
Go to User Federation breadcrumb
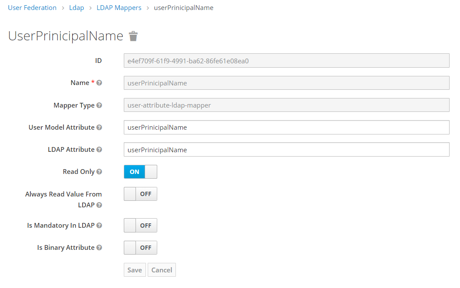coord(32,8)
